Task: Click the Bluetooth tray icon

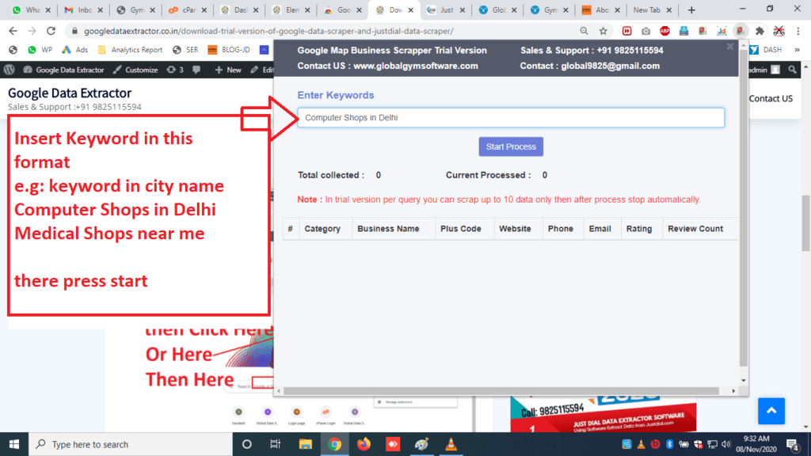Action: click(669, 444)
